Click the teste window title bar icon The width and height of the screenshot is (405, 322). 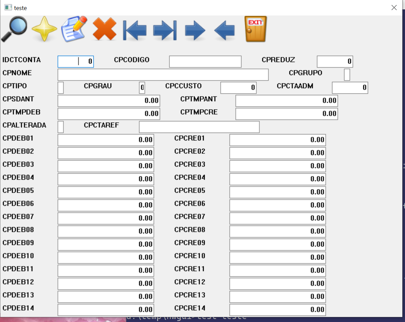(8, 7)
